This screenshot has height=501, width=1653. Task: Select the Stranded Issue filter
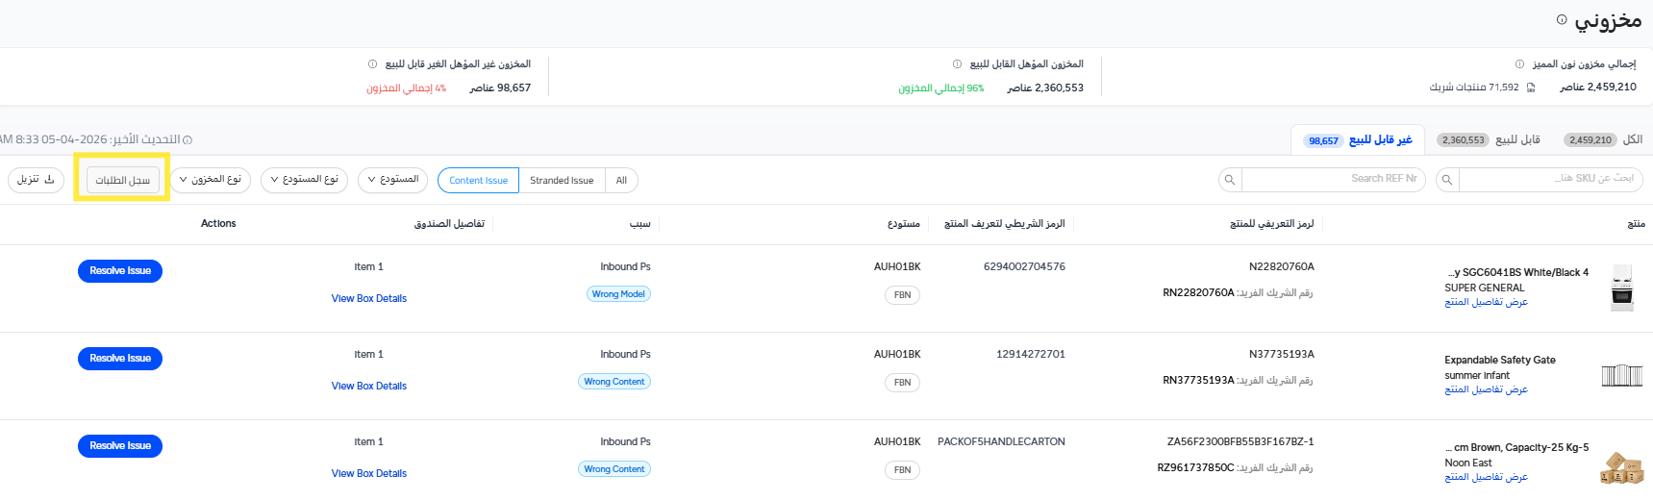tap(562, 181)
